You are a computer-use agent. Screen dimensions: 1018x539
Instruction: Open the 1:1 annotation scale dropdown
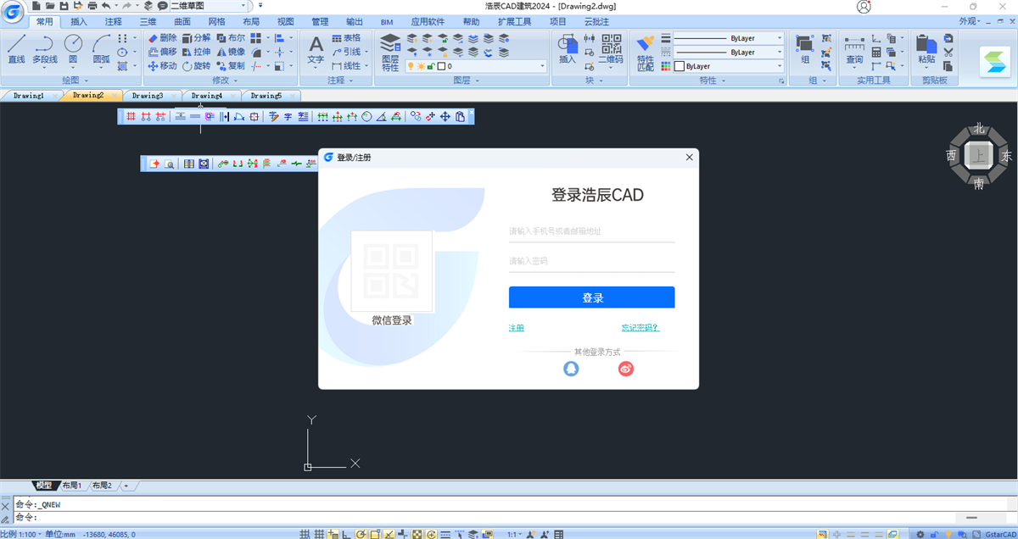(x=513, y=534)
